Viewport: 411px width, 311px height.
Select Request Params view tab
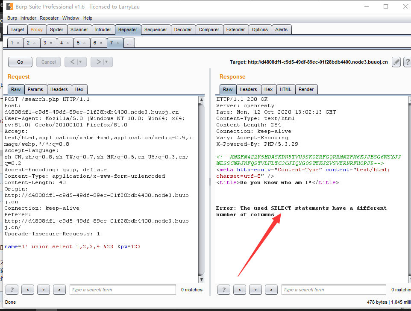35,89
